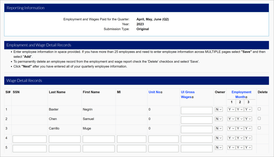Expand Baxter's month 2 employment dropdown

240,110
